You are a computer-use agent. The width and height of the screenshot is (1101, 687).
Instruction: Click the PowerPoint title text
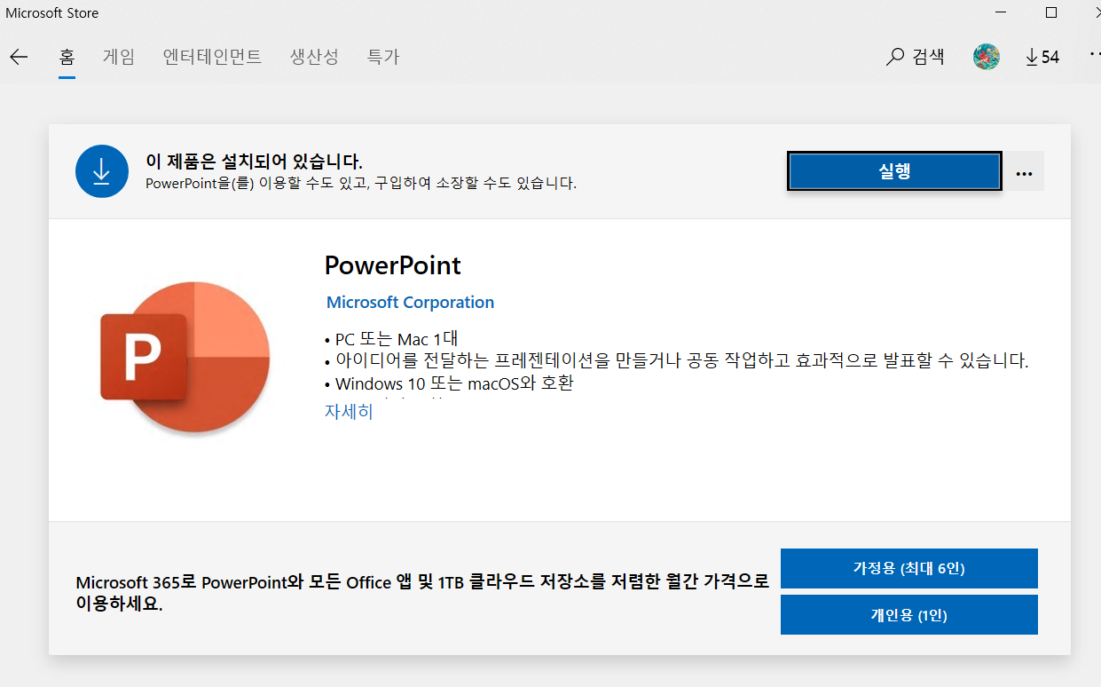point(393,265)
